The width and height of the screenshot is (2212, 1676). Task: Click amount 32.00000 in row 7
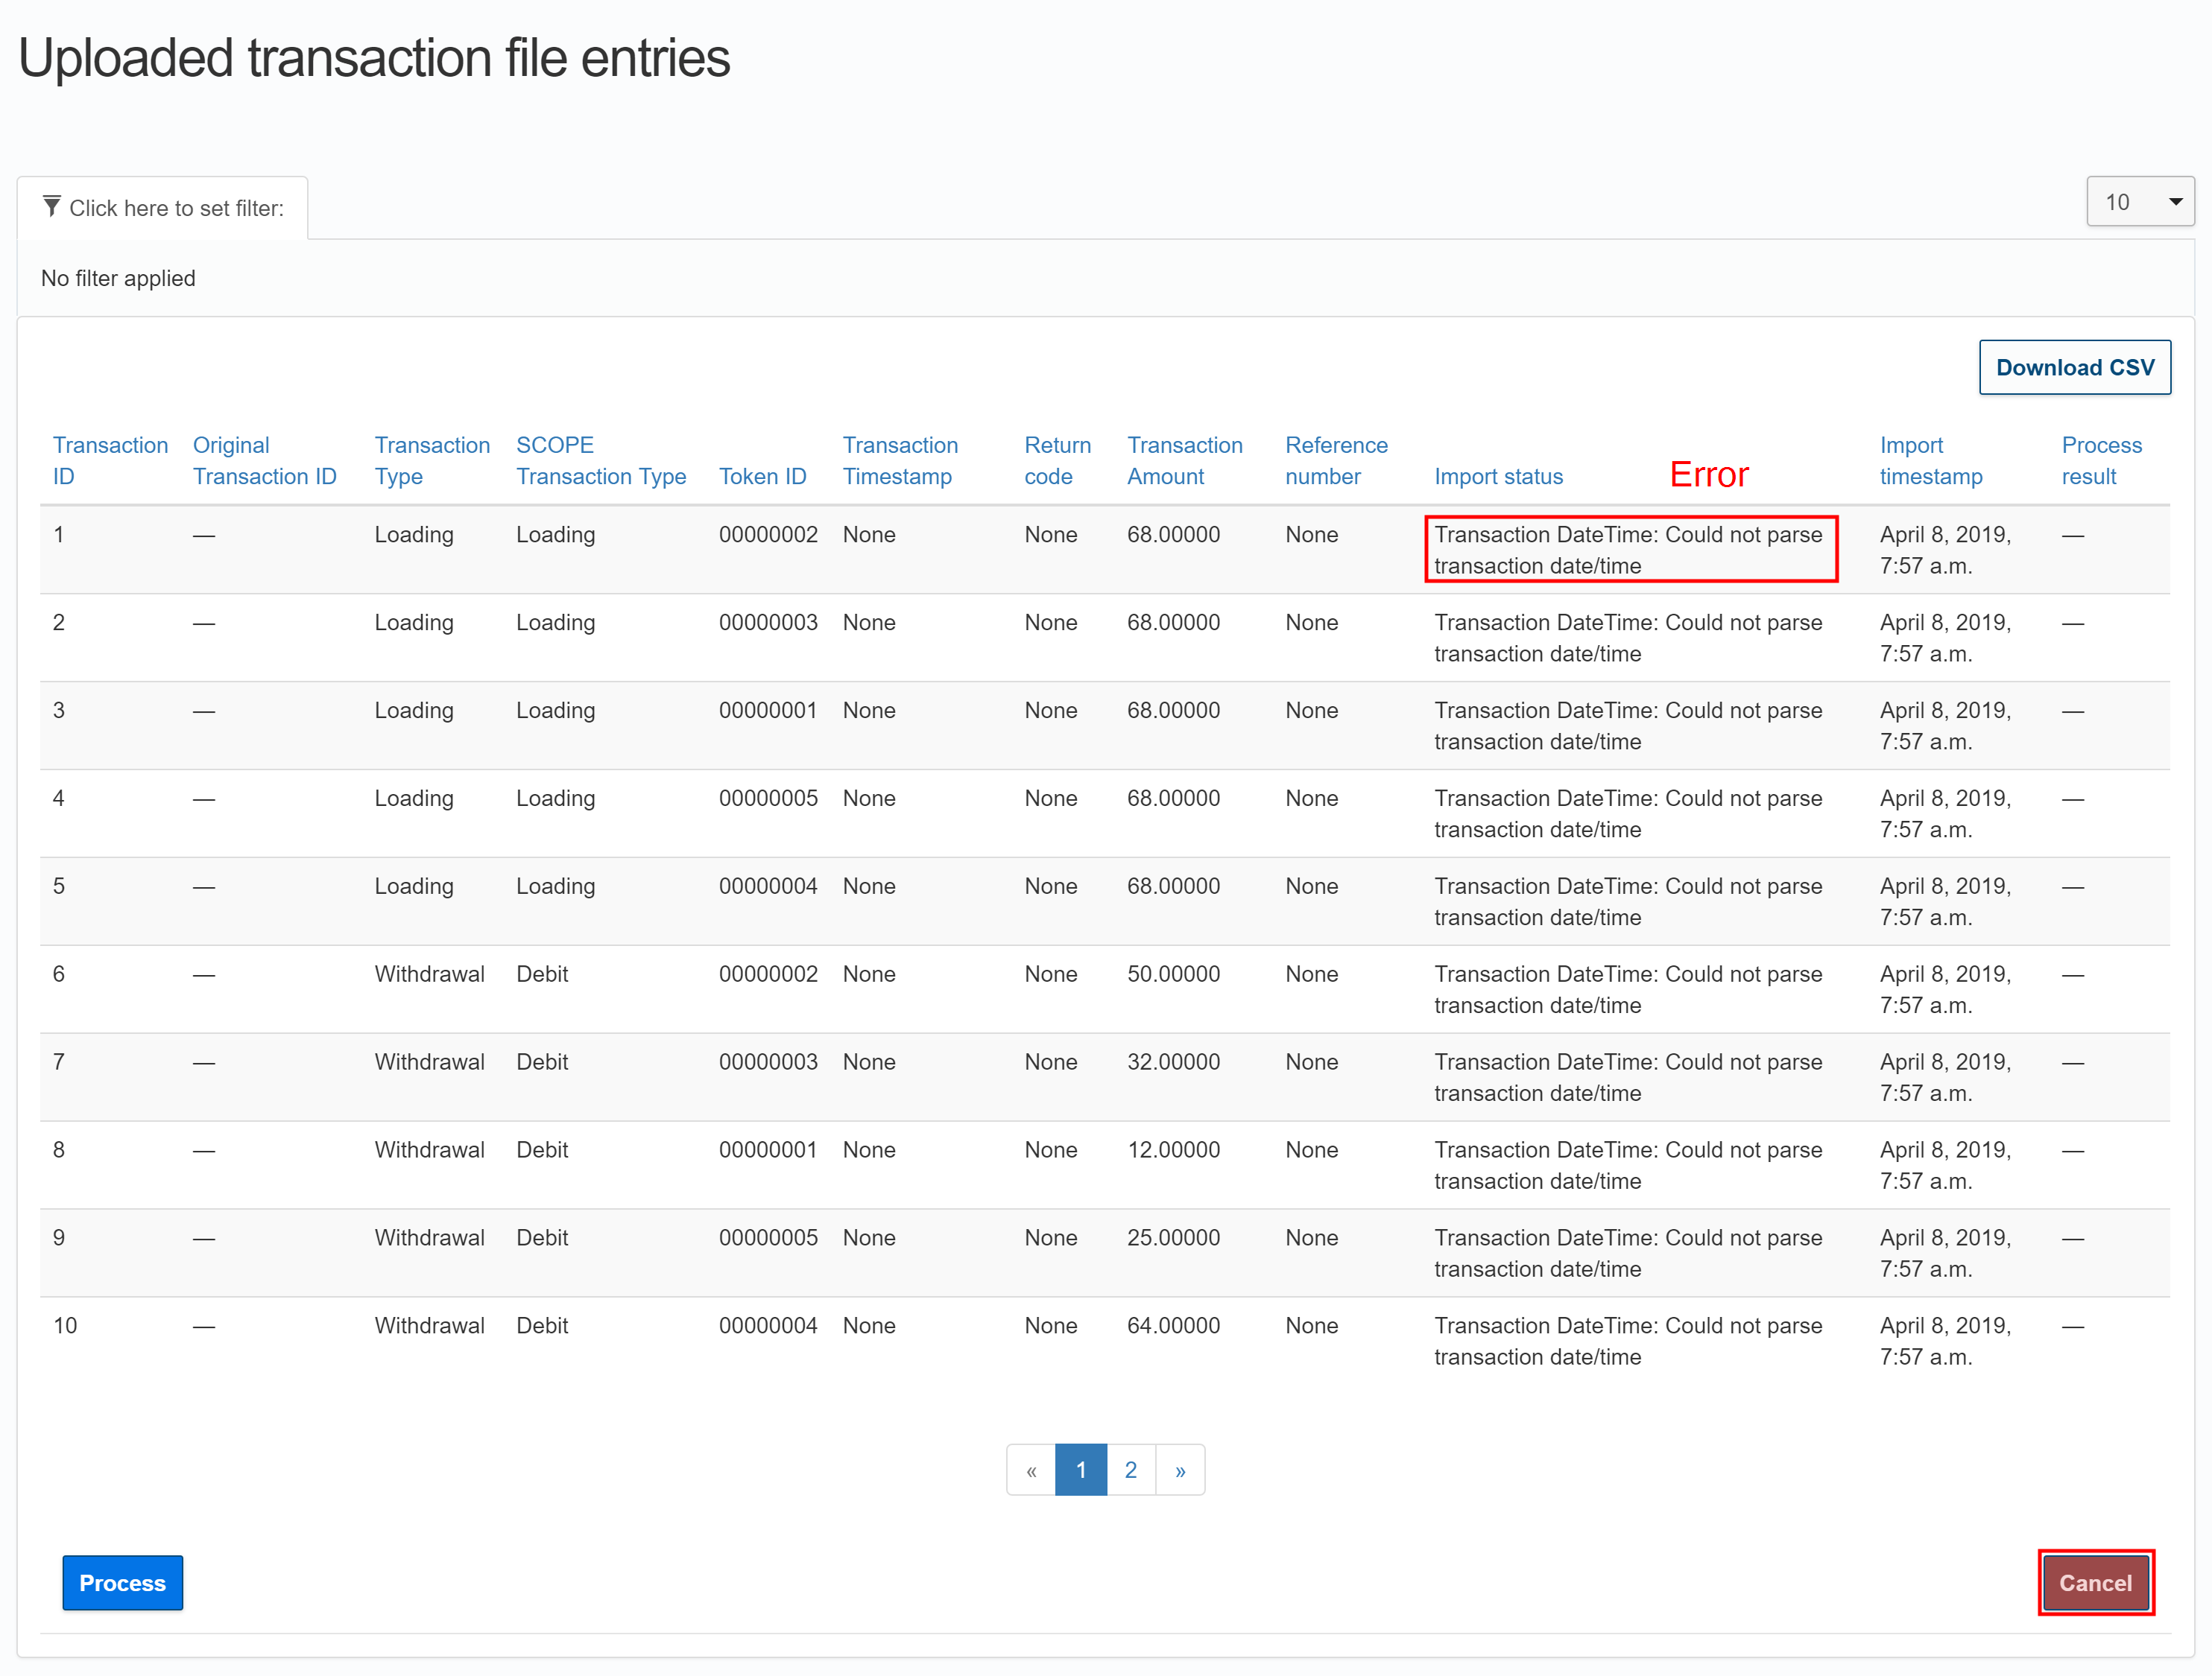click(x=1173, y=1062)
